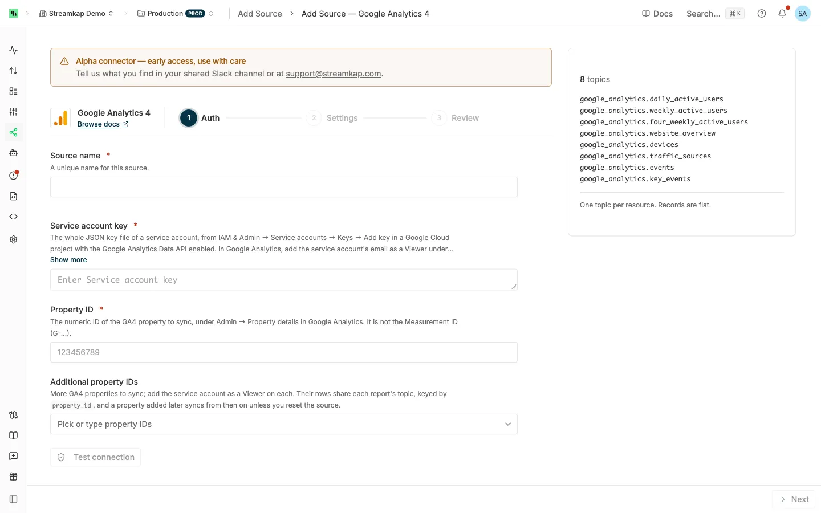Screen dimensions: 821x513
Task: Open the code brackets sidebar icon
Action: 14,217
